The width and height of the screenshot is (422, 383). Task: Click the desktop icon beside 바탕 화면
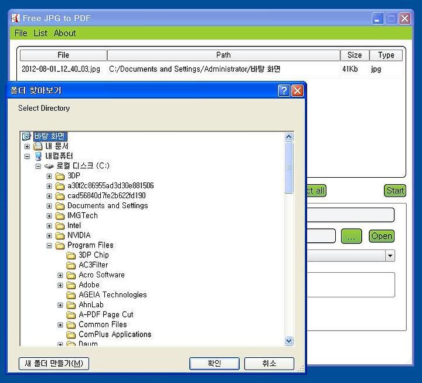pos(26,136)
